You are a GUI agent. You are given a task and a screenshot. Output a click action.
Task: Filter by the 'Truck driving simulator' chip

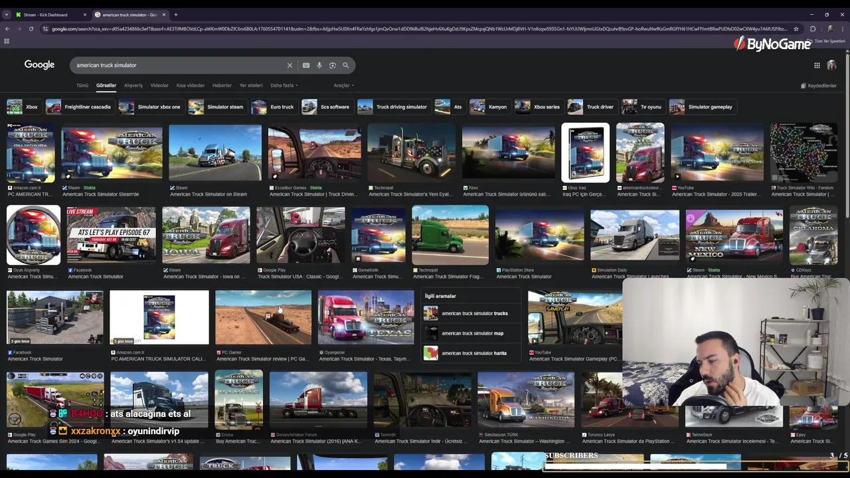[393, 107]
